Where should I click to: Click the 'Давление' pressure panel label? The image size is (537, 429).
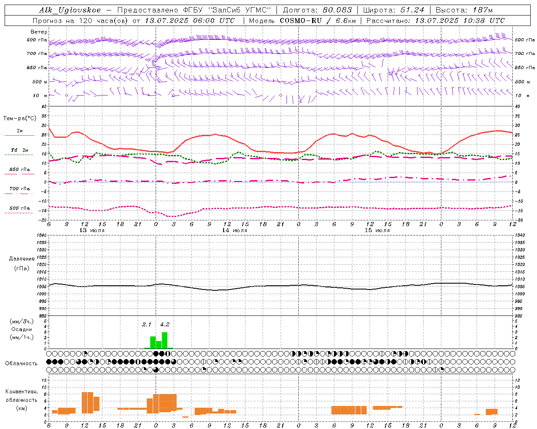(21, 259)
